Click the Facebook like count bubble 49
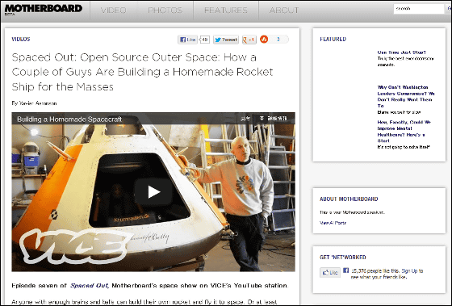Image resolution: width=452 pixels, height=306 pixels. click(x=204, y=40)
